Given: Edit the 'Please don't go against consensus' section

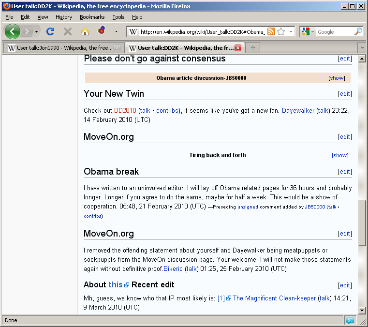Looking at the screenshot, I should tap(345, 59).
